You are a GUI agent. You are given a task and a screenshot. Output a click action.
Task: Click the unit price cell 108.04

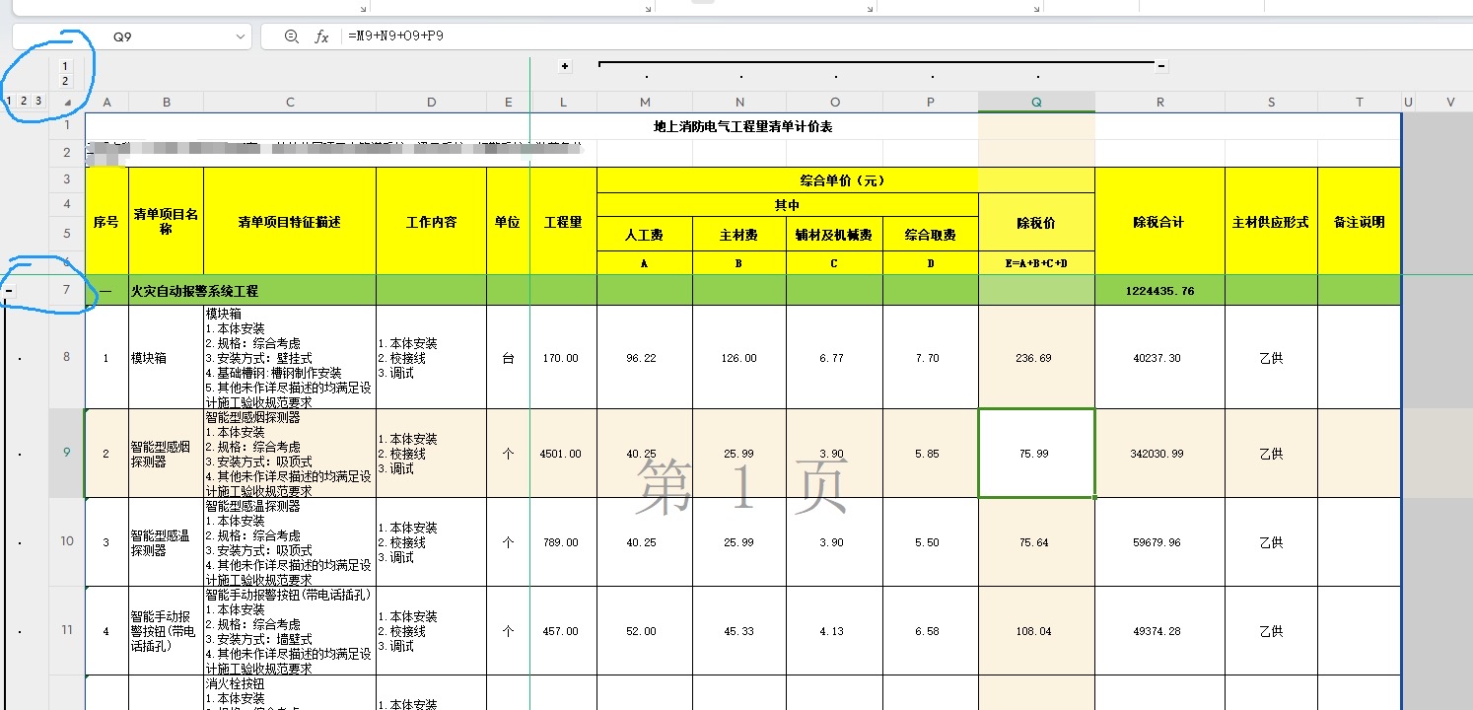point(1036,630)
